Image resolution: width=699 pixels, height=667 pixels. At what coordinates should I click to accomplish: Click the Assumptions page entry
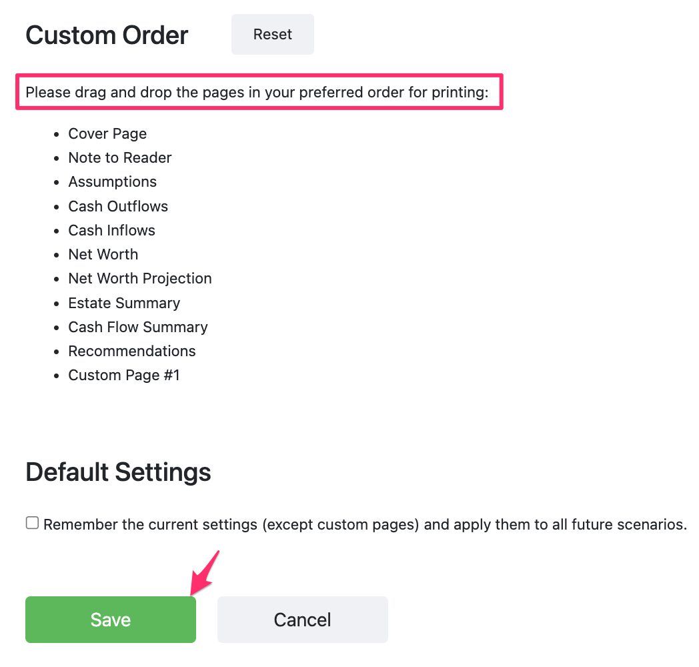(x=112, y=182)
